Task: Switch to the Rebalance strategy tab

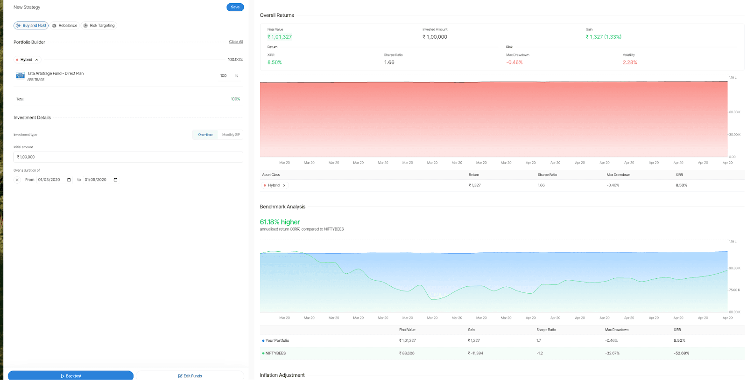Action: click(x=65, y=26)
